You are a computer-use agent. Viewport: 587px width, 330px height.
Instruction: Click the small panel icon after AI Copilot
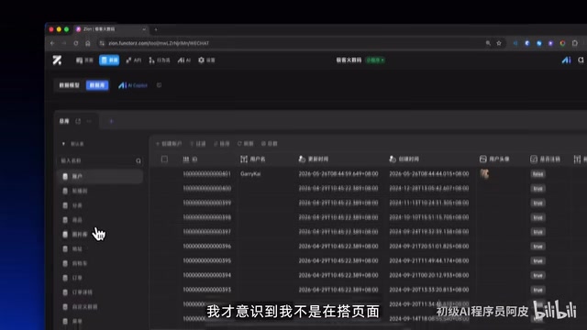point(159,85)
